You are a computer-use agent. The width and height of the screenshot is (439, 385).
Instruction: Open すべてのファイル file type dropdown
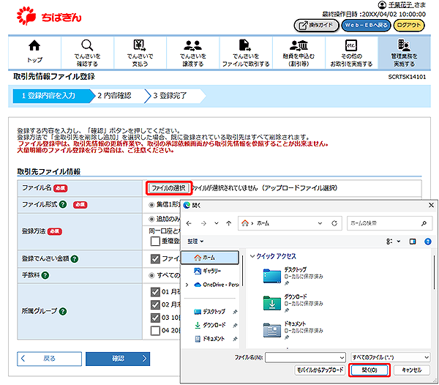(x=390, y=358)
